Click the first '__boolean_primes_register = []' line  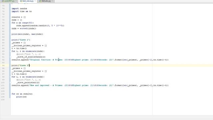click(x=29, y=46)
